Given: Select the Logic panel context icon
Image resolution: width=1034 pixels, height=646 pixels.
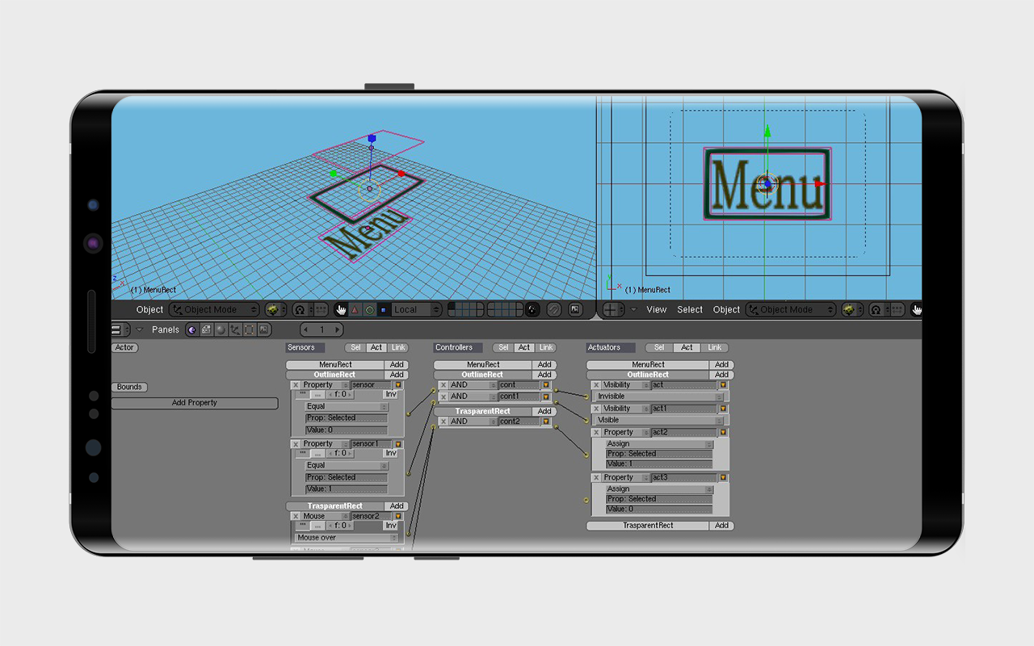Looking at the screenshot, I should point(191,329).
